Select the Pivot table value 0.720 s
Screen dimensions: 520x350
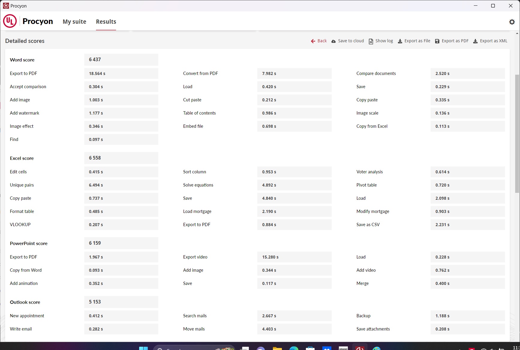[x=468, y=185]
